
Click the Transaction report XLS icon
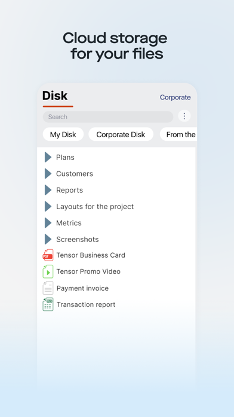pos(48,304)
